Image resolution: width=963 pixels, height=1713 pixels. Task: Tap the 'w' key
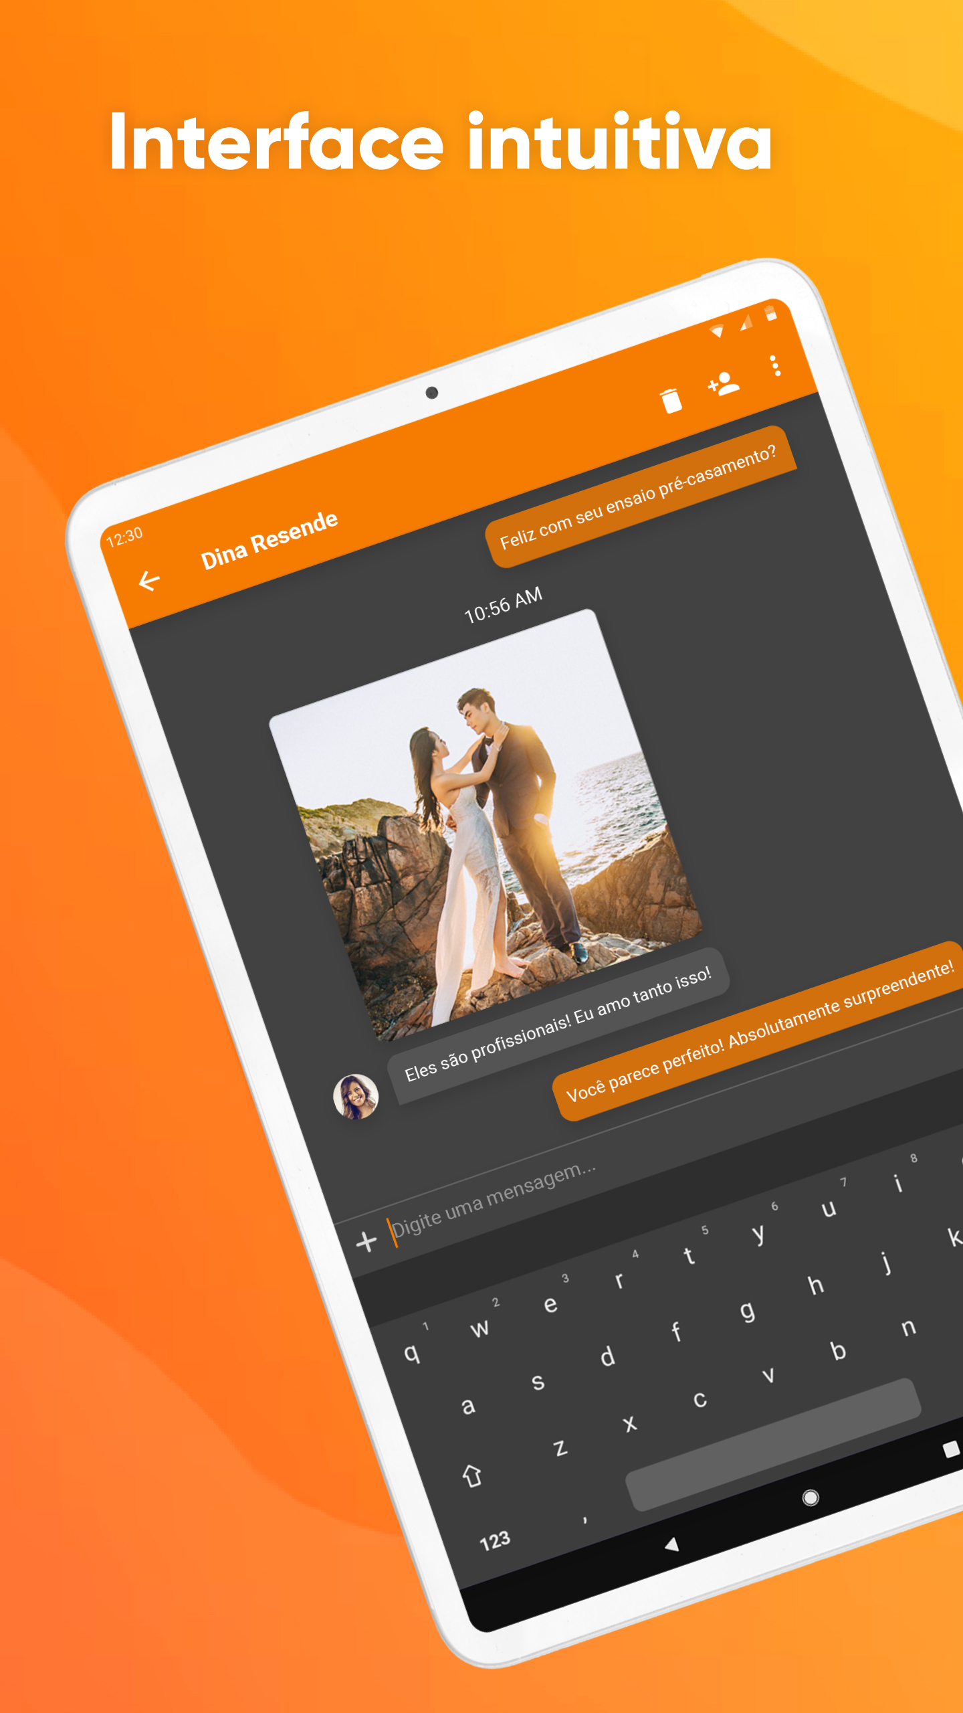tap(479, 1328)
